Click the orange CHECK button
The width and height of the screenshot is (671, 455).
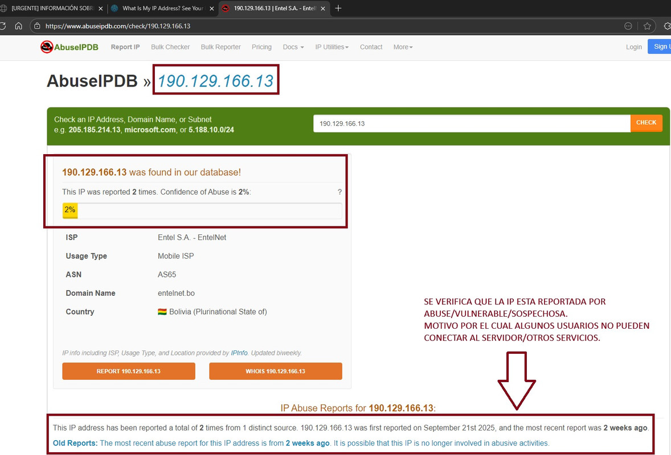pos(646,123)
